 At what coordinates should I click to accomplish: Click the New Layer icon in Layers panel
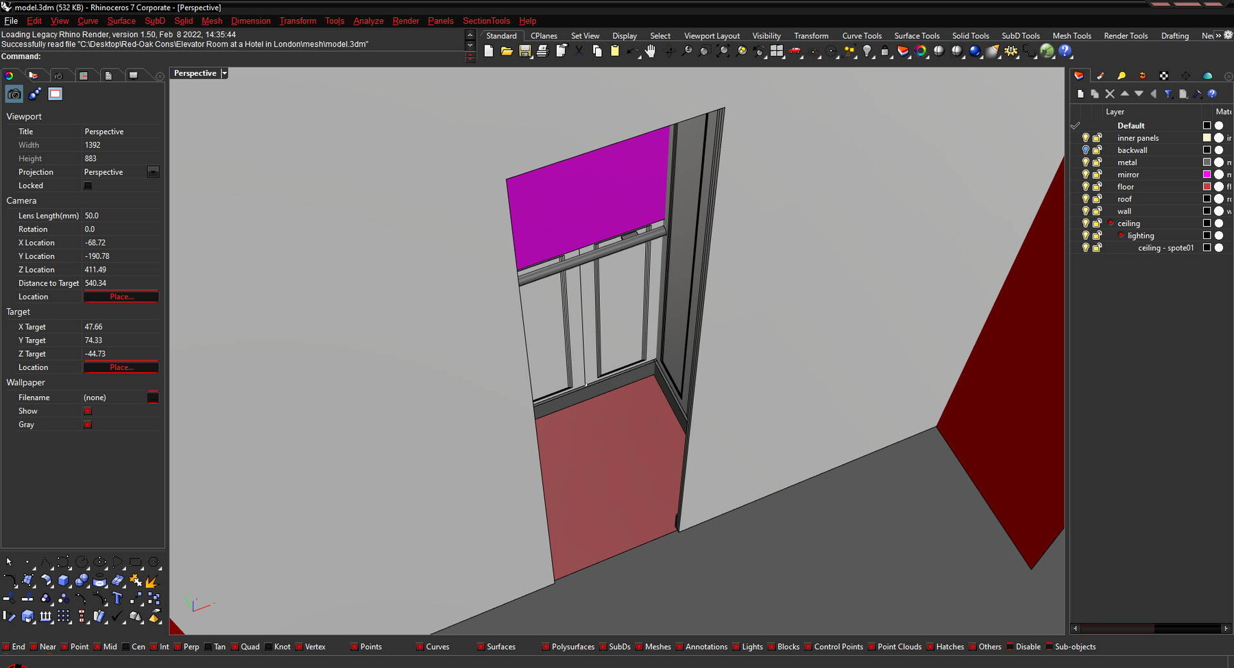pyautogui.click(x=1080, y=94)
